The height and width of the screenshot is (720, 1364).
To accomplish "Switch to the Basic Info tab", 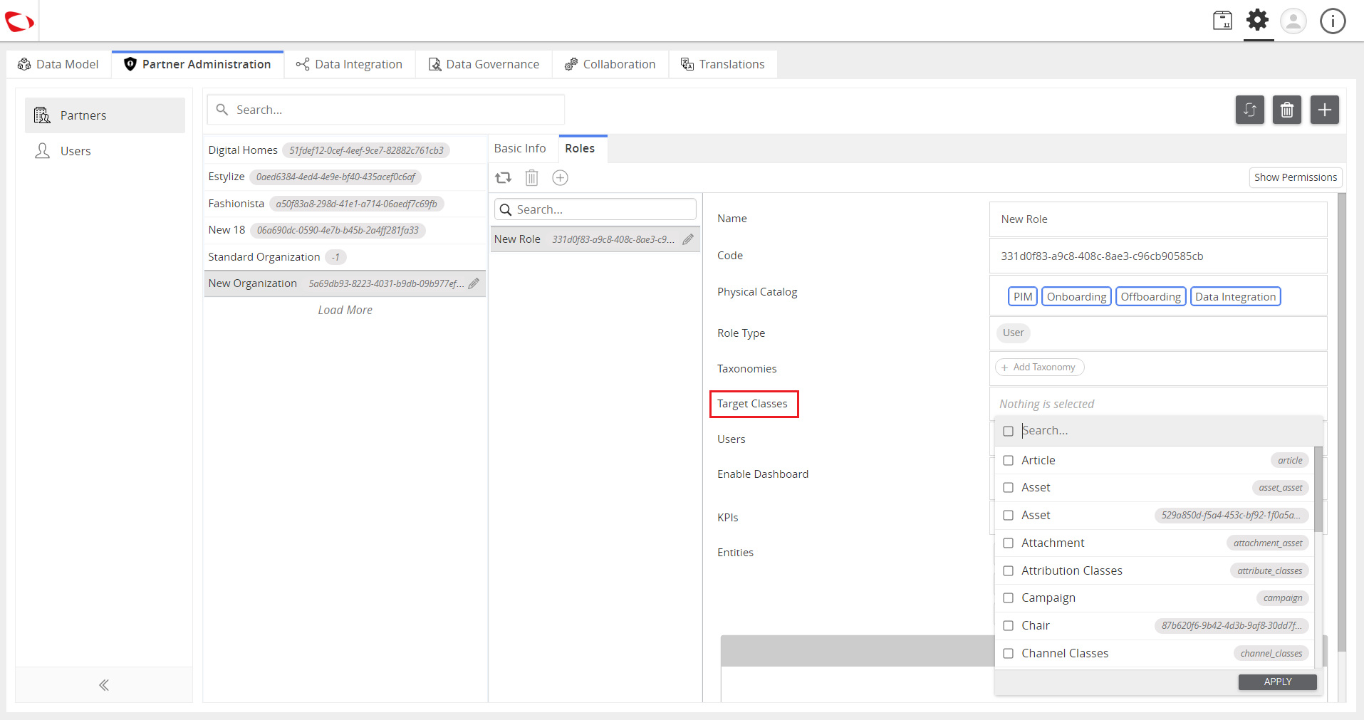I will point(520,148).
